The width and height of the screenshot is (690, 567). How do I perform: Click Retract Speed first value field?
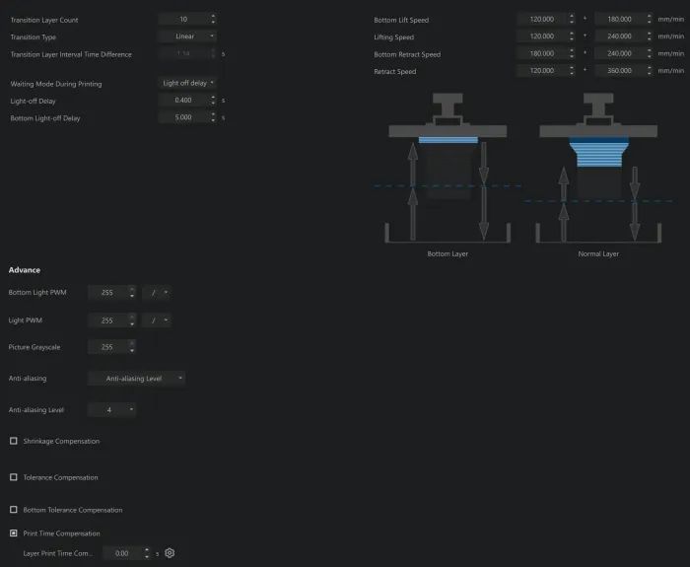click(542, 70)
